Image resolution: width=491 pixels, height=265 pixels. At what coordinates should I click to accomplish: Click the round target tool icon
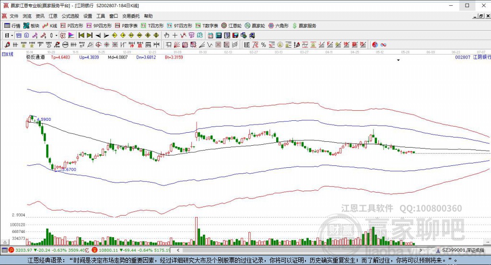98,45
